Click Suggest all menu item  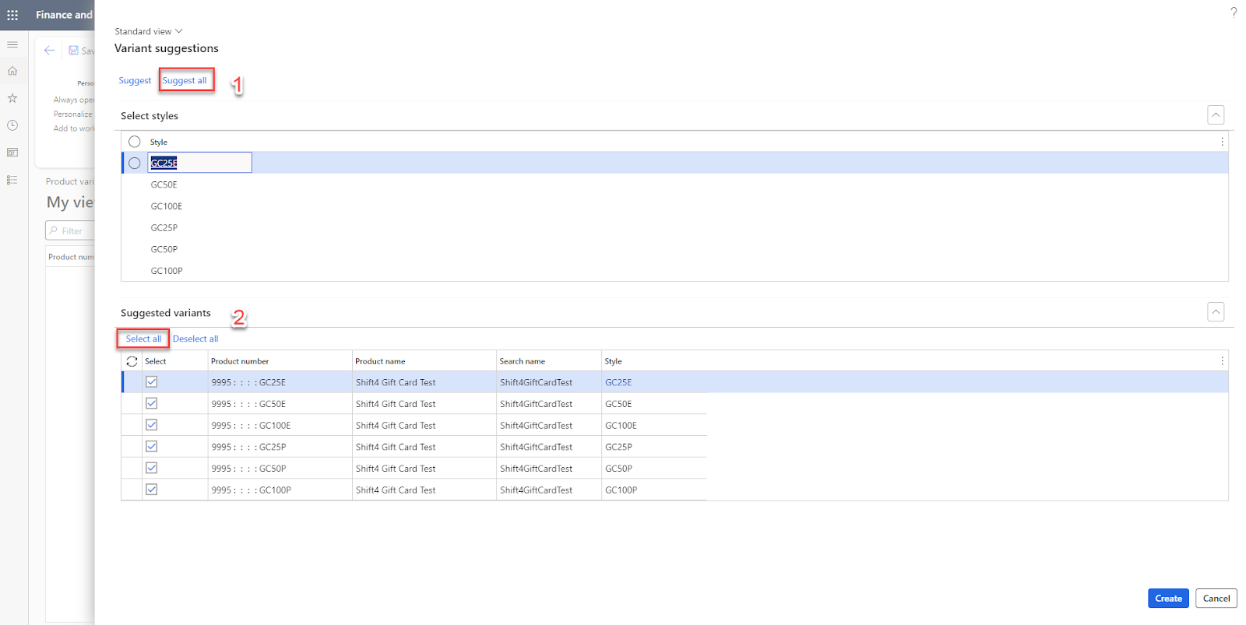[x=185, y=80]
